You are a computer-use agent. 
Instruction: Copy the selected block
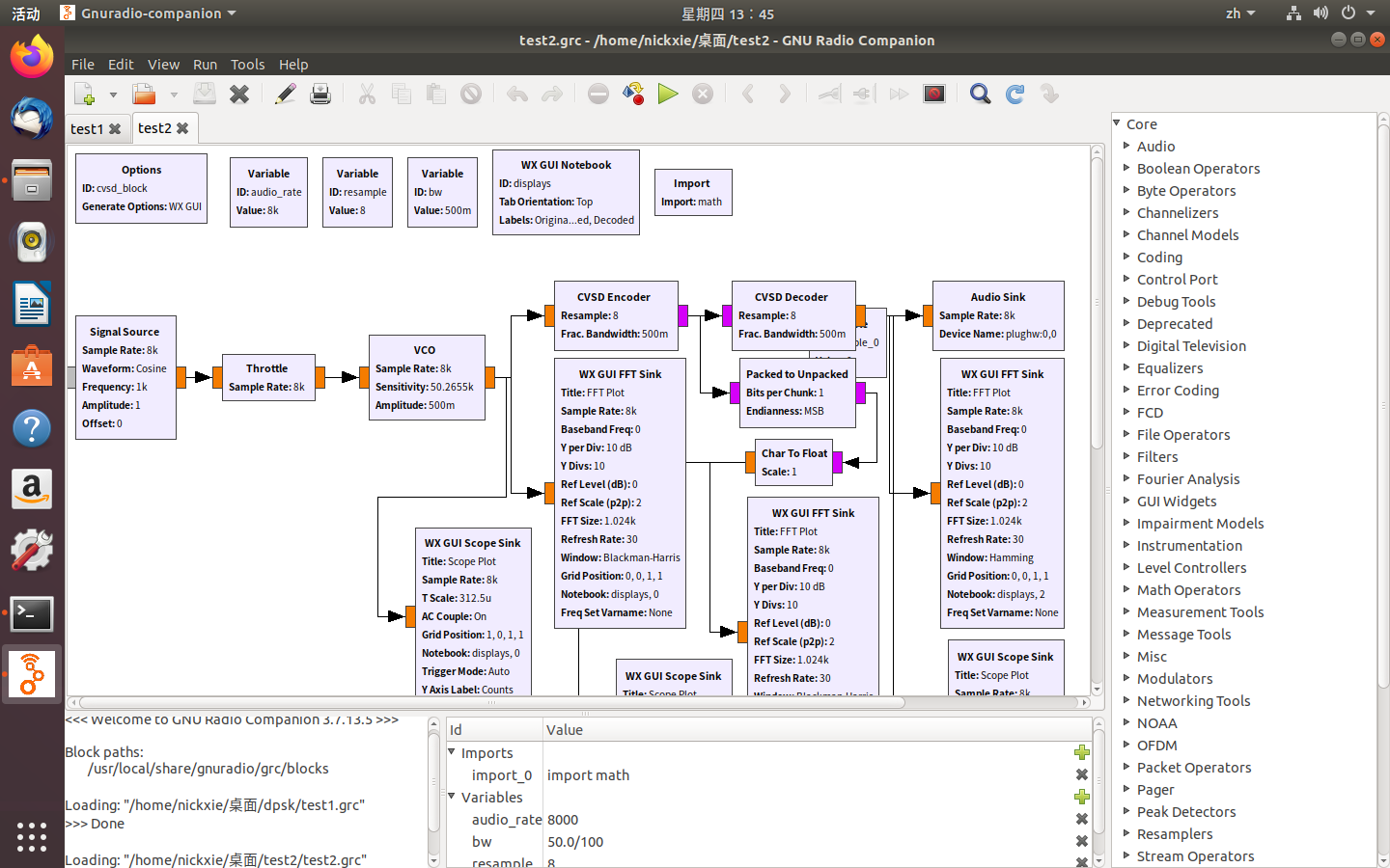pos(402,94)
